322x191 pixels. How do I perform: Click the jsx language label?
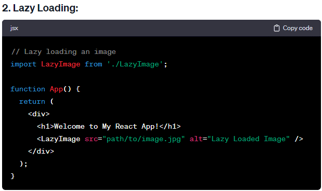tap(14, 28)
